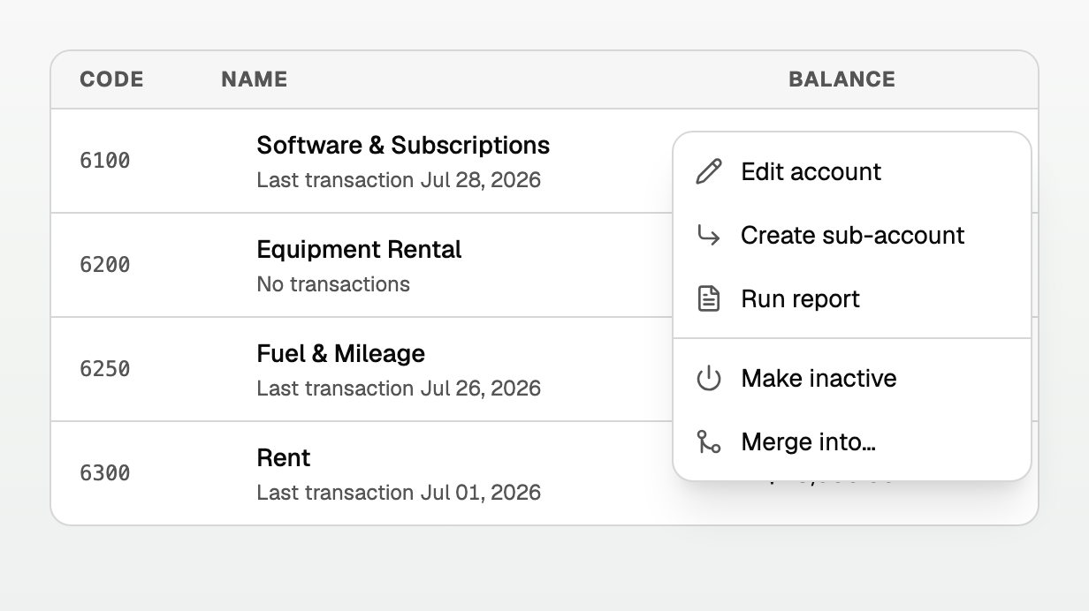
Task: Open the Fuel & Mileage account
Action: 340,353
